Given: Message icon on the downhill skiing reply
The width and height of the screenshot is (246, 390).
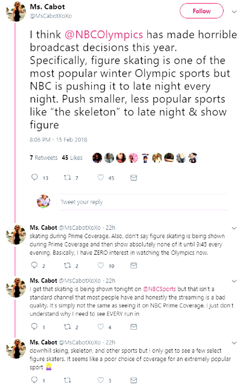Looking at the screenshot, I should pyautogui.click(x=133, y=380).
